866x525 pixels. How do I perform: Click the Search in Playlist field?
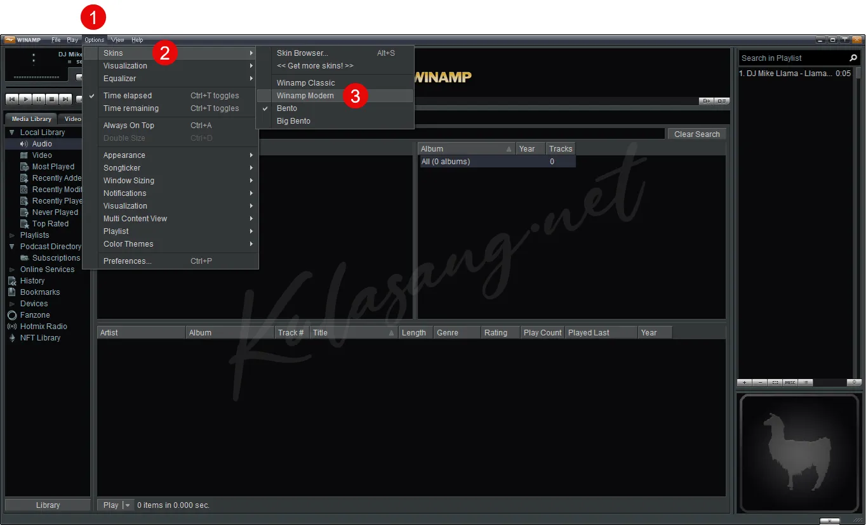pos(794,58)
